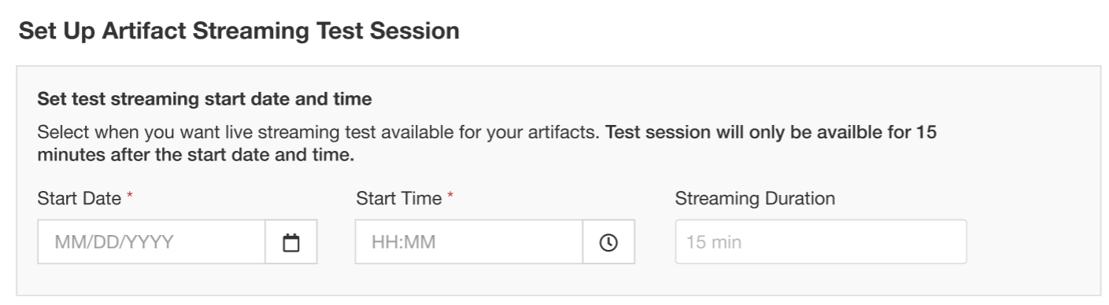Click 'minutes after the start date and time' text

tap(196, 156)
